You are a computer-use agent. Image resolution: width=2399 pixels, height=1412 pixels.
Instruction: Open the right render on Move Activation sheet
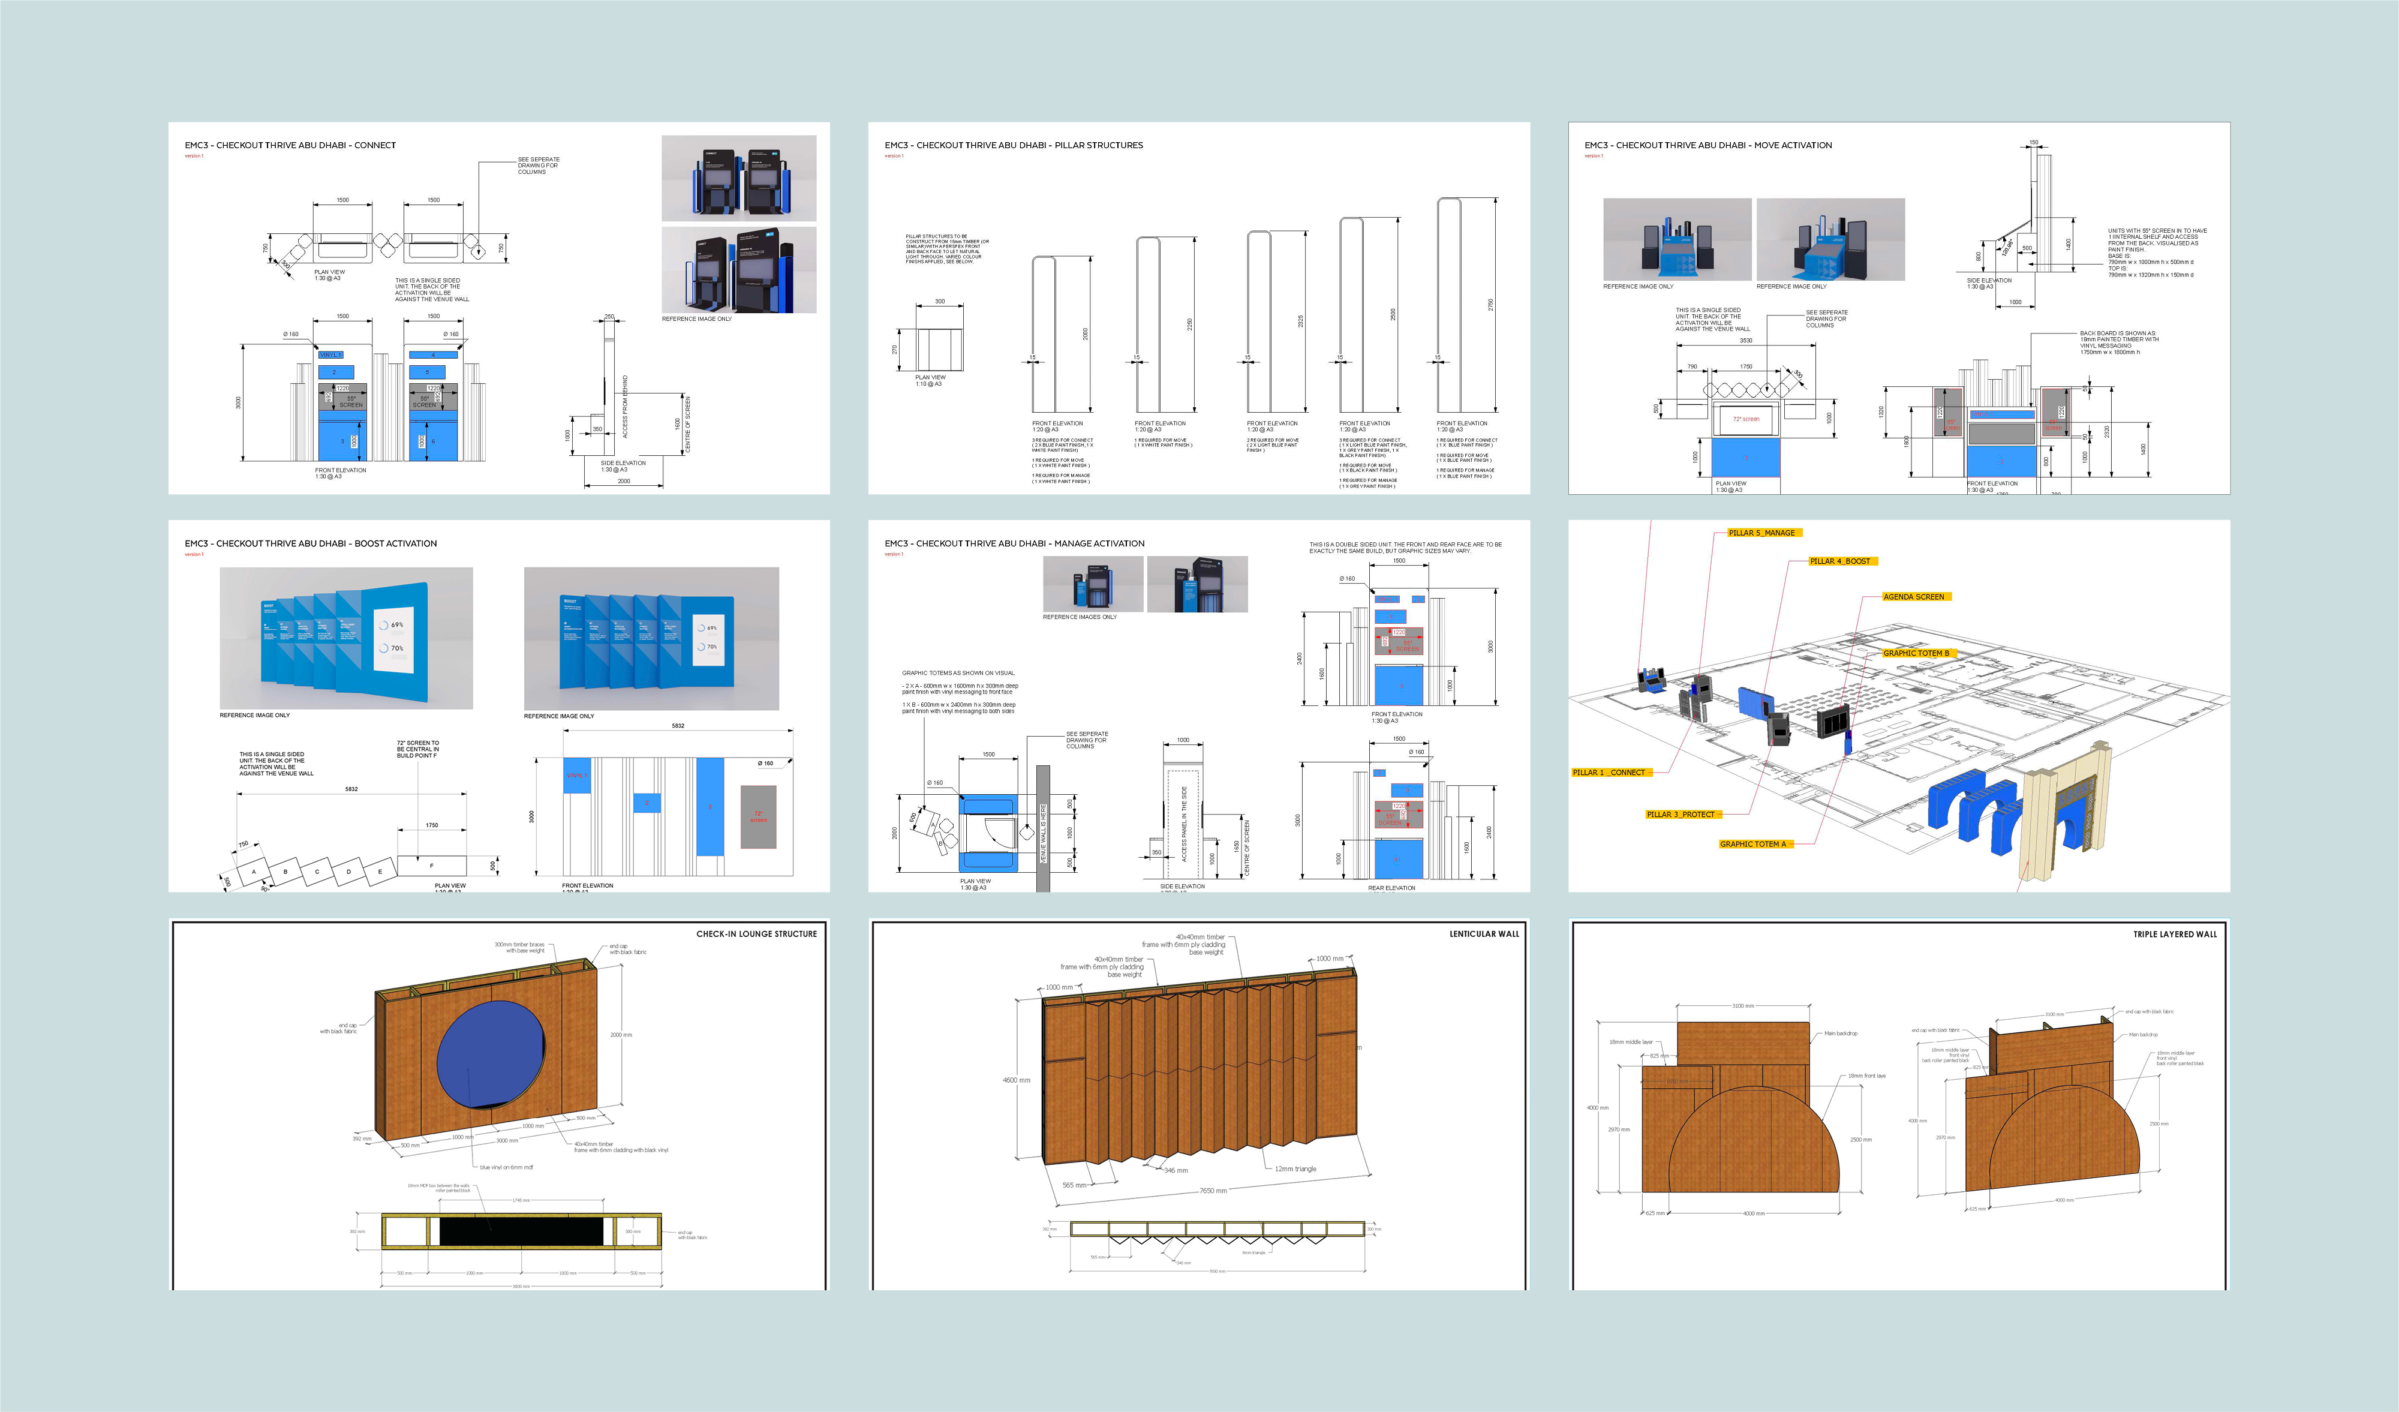[1830, 239]
